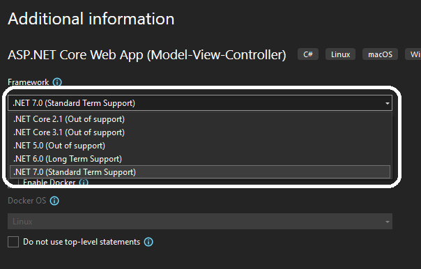Click the Linux tag badge
The image size is (421, 269).
click(x=340, y=54)
